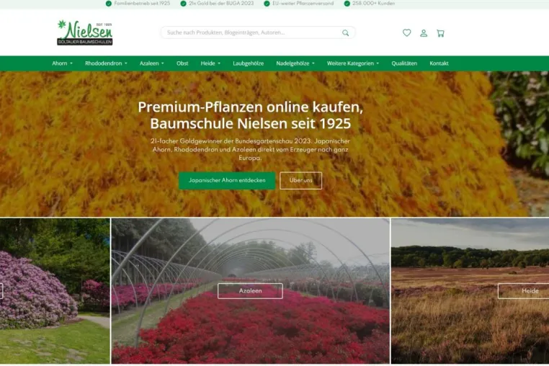Click the text '258.000+ Kunden'
549x366 pixels.
coord(374,4)
